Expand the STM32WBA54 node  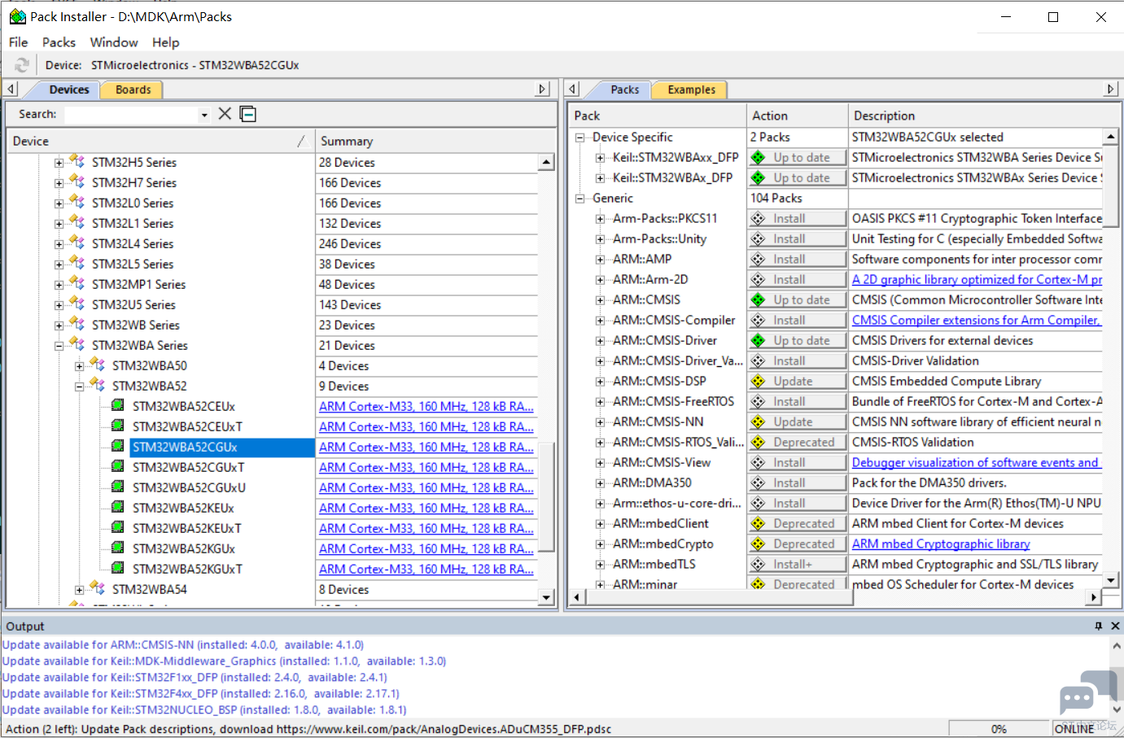(79, 590)
